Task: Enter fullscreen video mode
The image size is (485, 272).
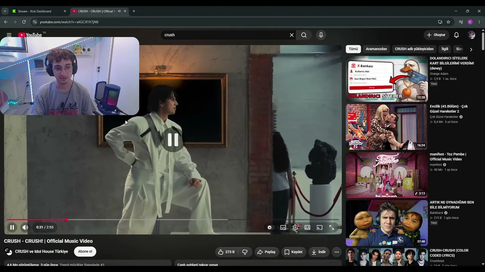Action: (x=332, y=227)
